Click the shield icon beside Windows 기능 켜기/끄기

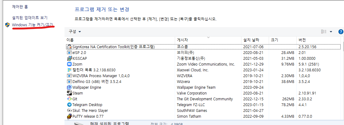pyautogui.click(x=7, y=25)
